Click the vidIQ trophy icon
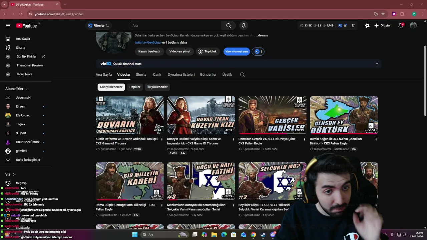 pos(353,26)
